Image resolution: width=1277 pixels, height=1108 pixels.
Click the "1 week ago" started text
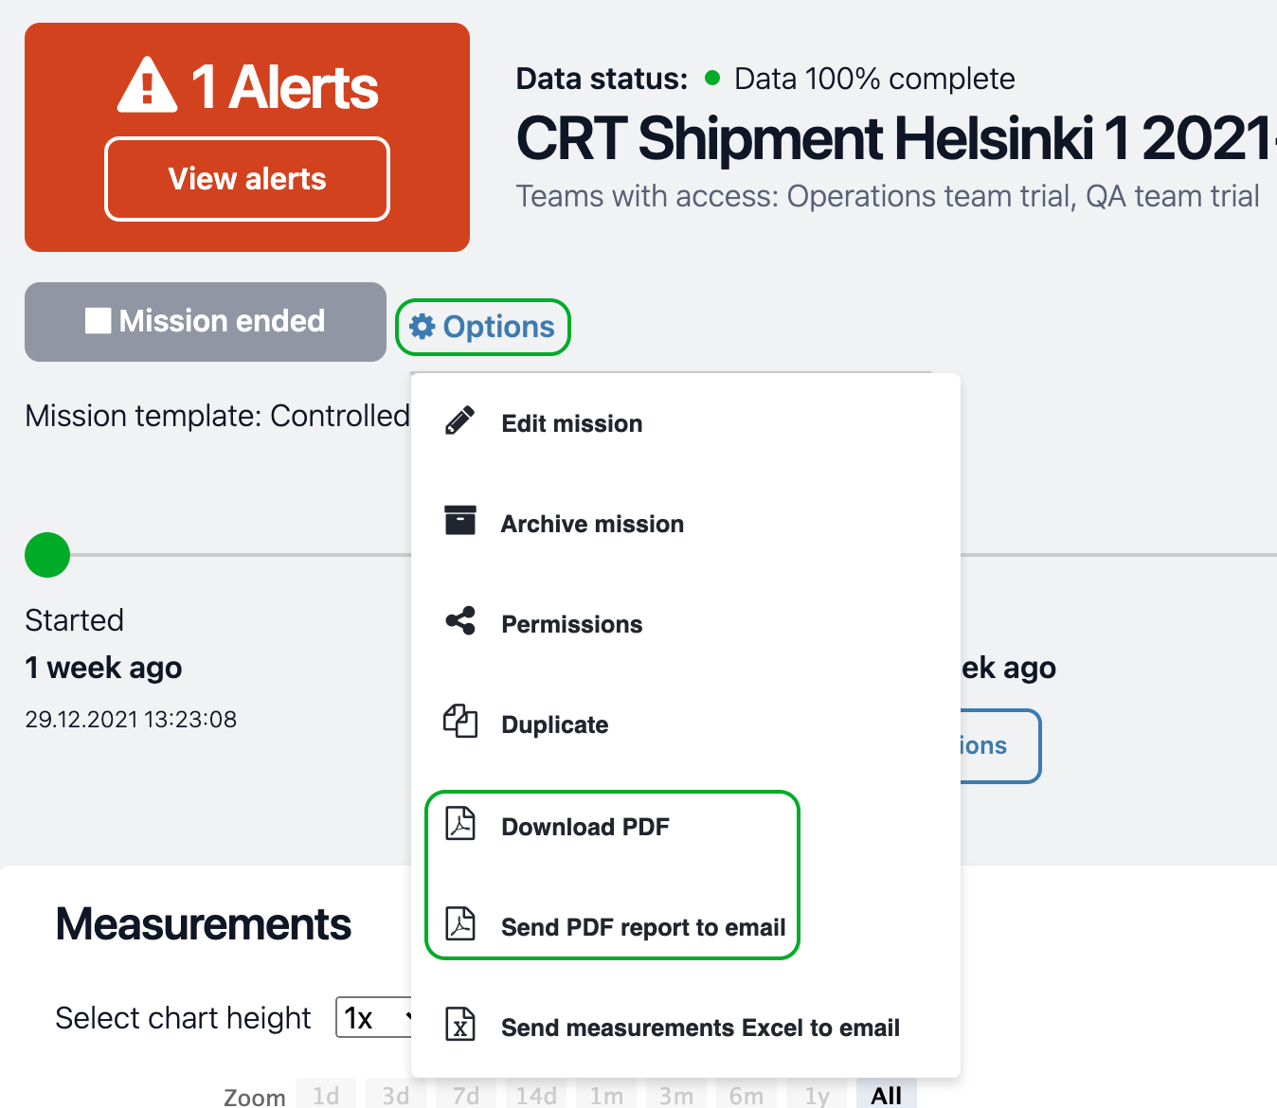click(103, 669)
